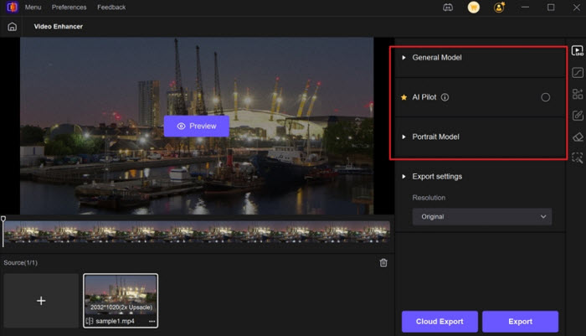Click the Export button
Image resolution: width=586 pixels, height=336 pixels.
[520, 322]
